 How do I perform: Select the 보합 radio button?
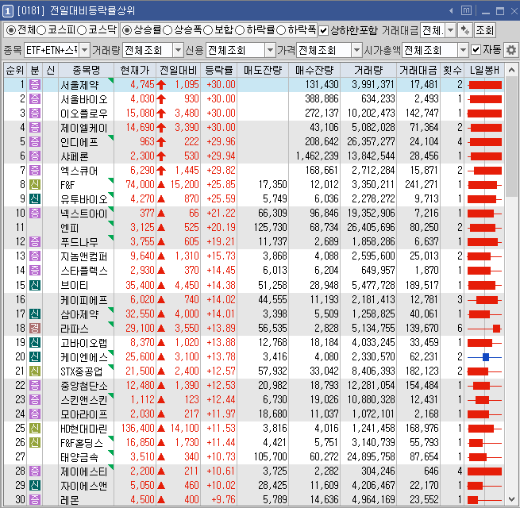[x=208, y=30]
